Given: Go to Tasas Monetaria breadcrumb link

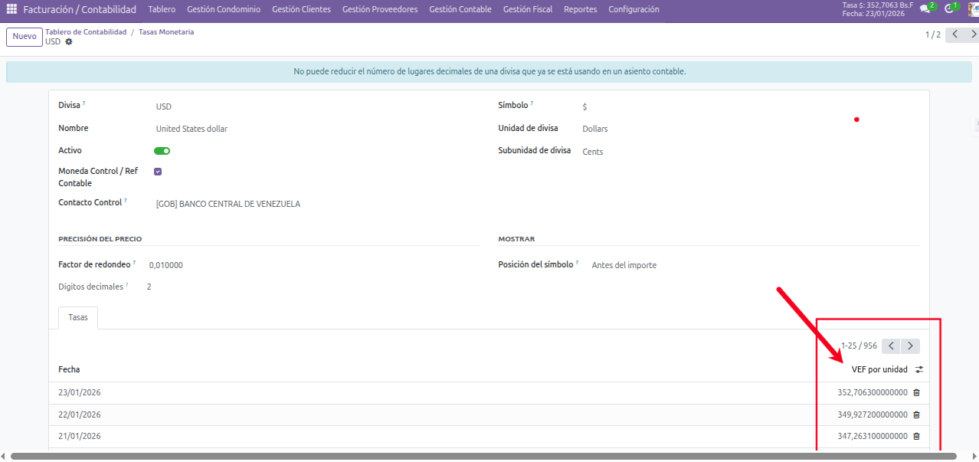Looking at the screenshot, I should click(166, 32).
